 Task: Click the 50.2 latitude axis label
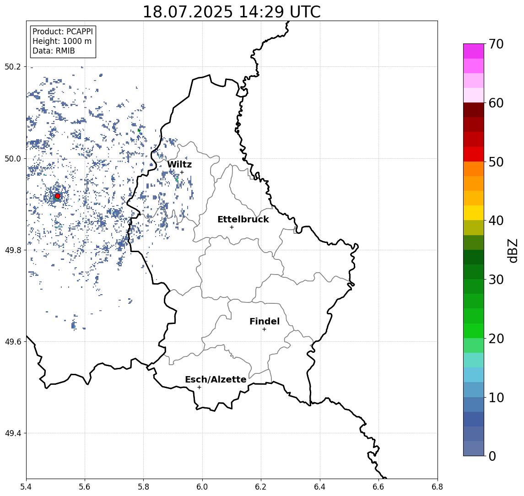click(x=13, y=66)
